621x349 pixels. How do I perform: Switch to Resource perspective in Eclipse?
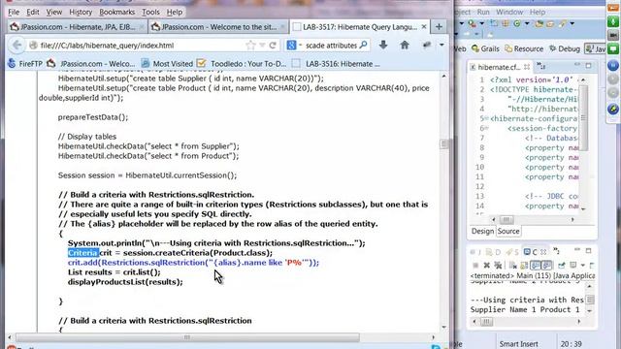pyautogui.click(x=524, y=48)
